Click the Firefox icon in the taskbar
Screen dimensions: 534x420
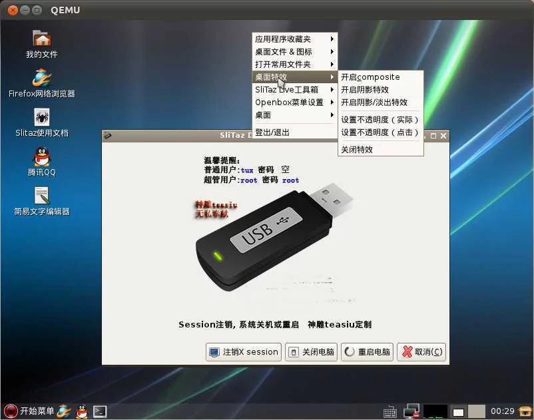(64, 411)
